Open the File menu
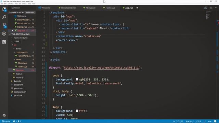The width and height of the screenshot is (219, 123). point(2,4)
